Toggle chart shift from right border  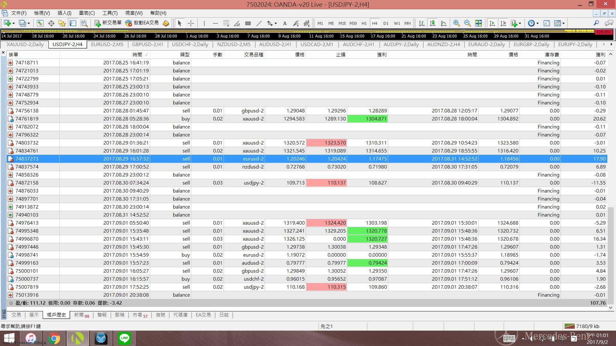pyautogui.click(x=503, y=23)
